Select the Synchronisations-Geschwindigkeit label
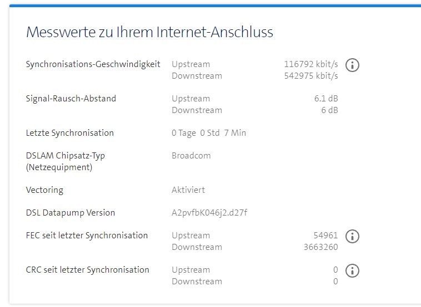Viewport: 421px width, 307px height. (93, 64)
